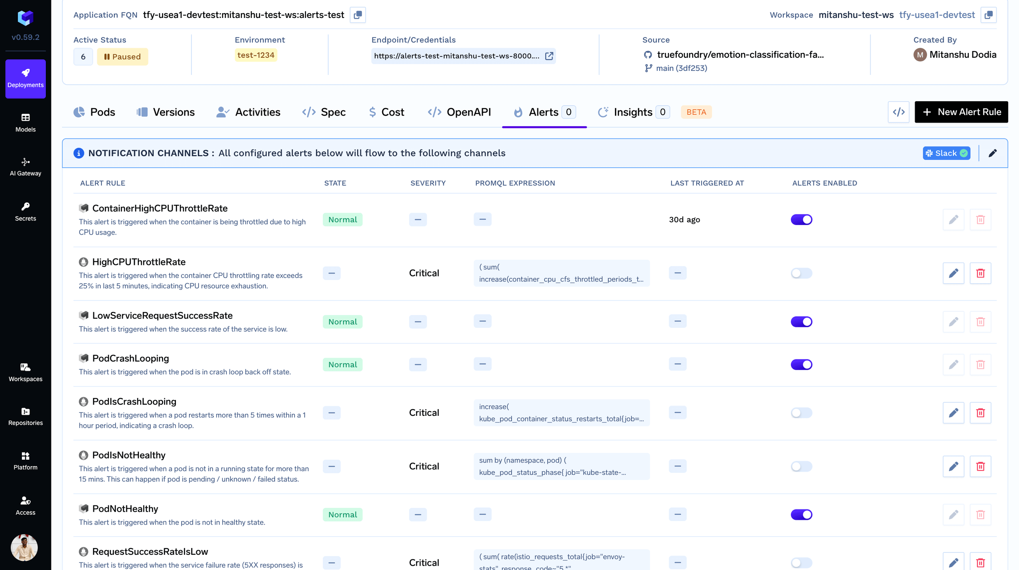Delete the HighCPUThrottleRate alert rule

(980, 273)
